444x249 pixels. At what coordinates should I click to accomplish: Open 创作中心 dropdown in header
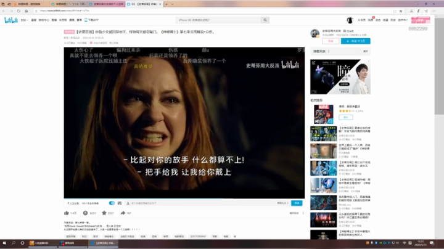coord(403,20)
